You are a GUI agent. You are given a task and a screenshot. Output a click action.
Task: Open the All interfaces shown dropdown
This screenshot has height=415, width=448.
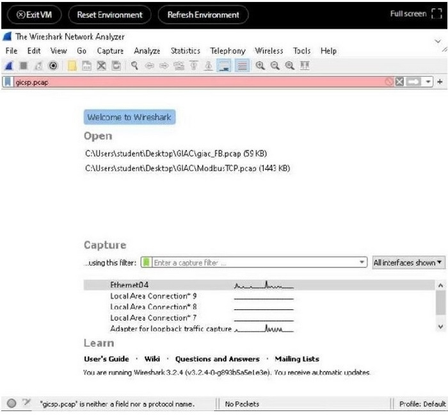click(408, 263)
